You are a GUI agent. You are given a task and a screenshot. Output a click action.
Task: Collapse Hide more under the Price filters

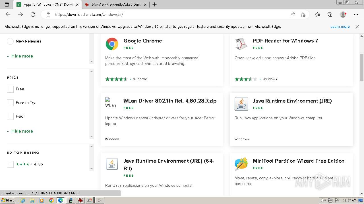point(20,131)
